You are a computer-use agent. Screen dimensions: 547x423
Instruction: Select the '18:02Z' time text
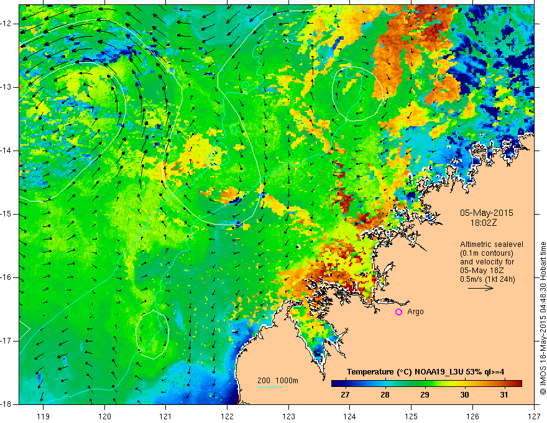pos(483,223)
